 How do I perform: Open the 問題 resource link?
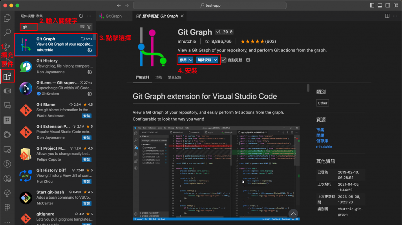click(320, 135)
